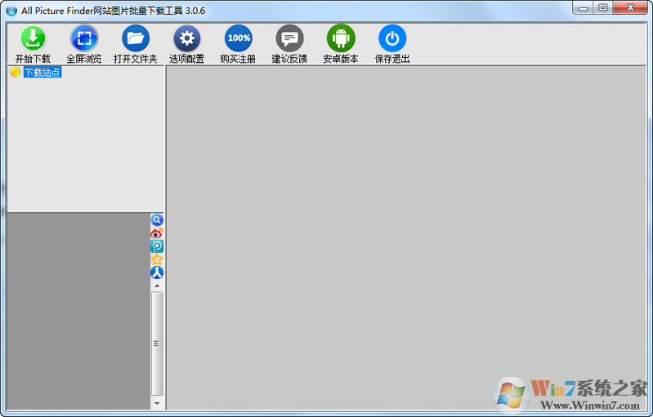Click the yellow star QZone icon
The height and width of the screenshot is (417, 653).
(157, 260)
